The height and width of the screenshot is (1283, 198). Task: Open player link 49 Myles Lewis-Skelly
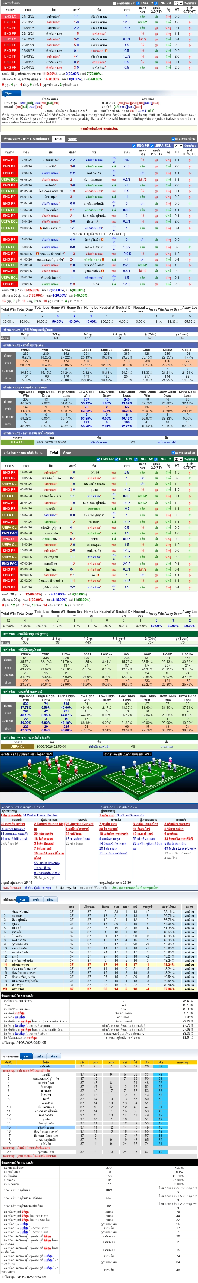click(x=180, y=848)
